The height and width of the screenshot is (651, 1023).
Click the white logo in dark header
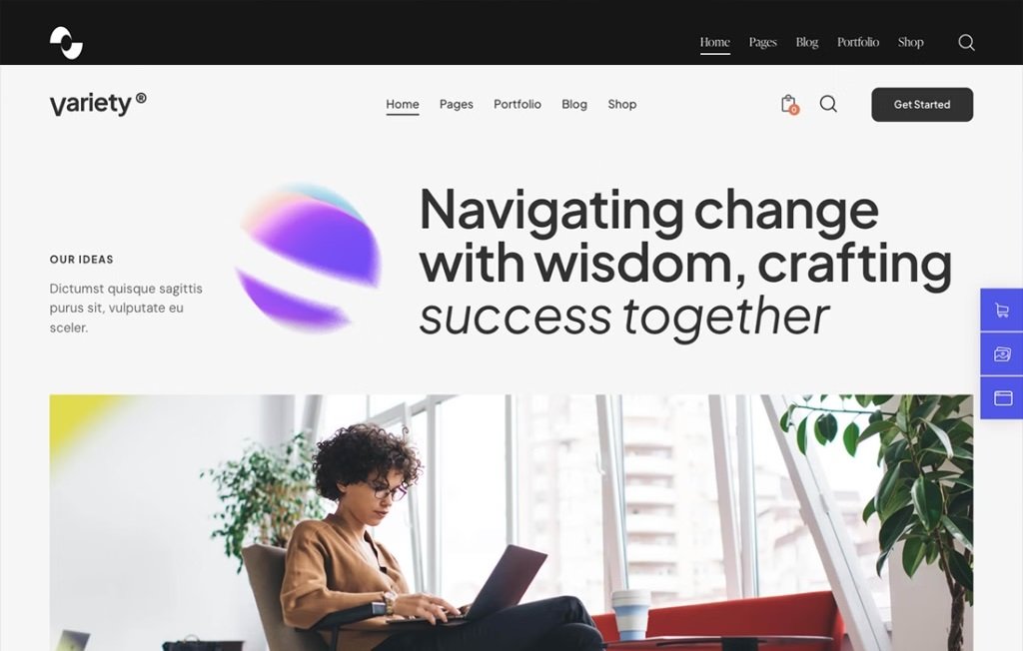coord(66,43)
